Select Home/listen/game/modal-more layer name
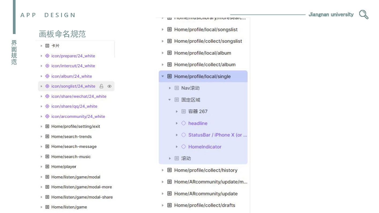This screenshot has height=213, width=379. click(82, 187)
